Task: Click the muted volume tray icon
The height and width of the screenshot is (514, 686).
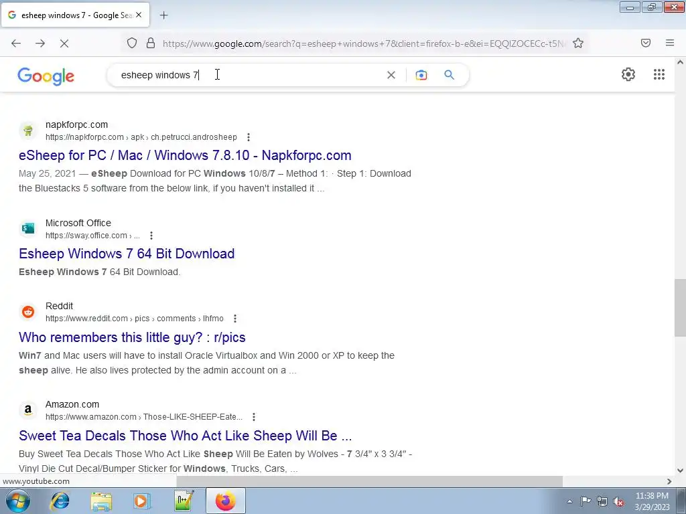Action: click(x=618, y=502)
